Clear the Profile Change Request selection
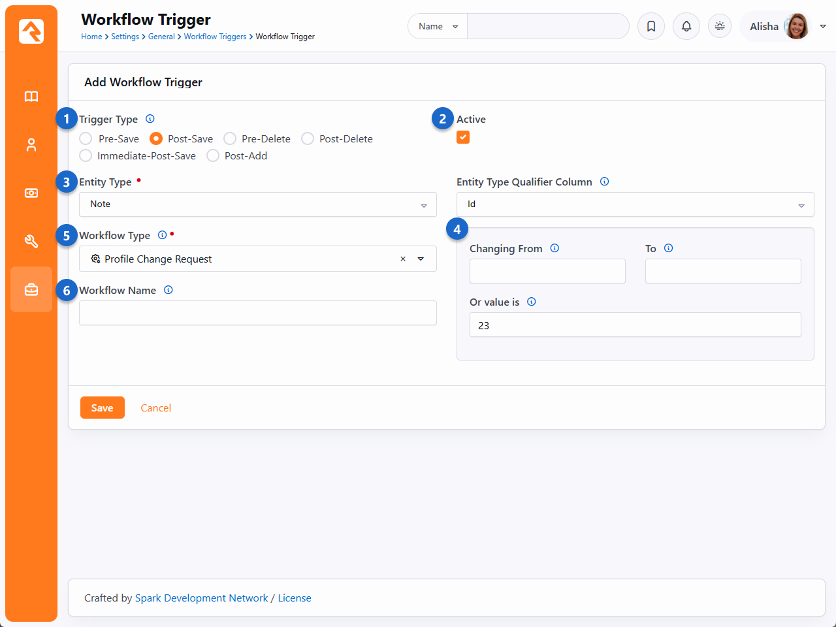Viewport: 836px width, 627px height. click(x=403, y=259)
